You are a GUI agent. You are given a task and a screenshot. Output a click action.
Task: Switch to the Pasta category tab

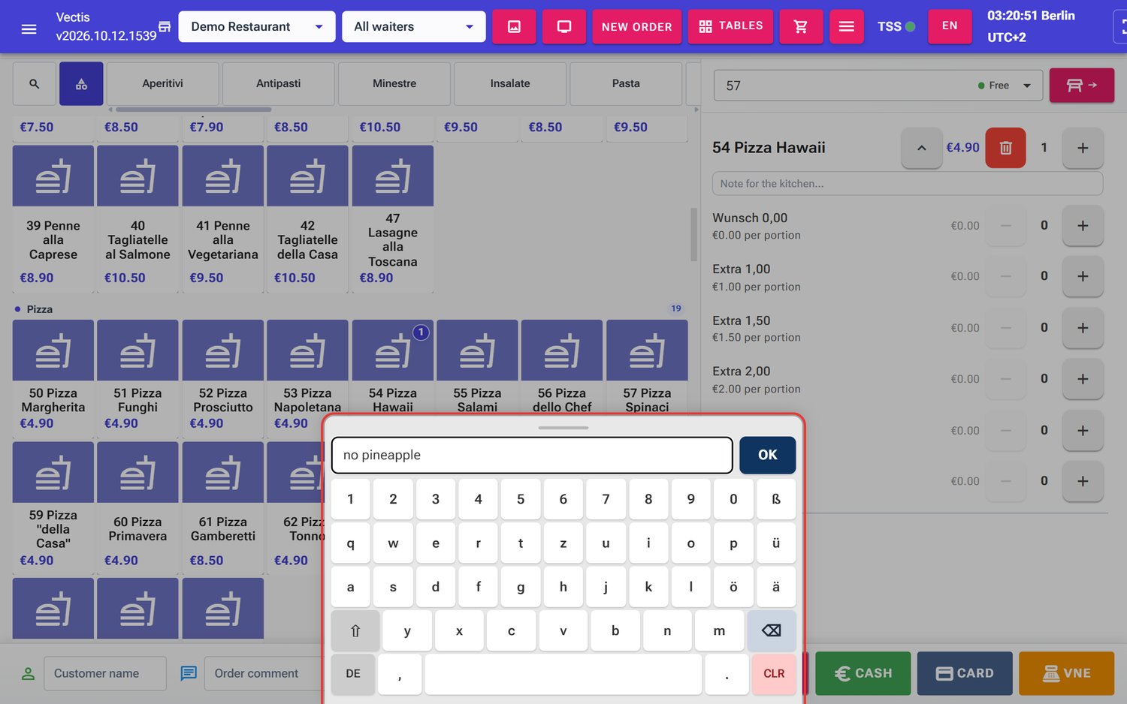(x=626, y=83)
